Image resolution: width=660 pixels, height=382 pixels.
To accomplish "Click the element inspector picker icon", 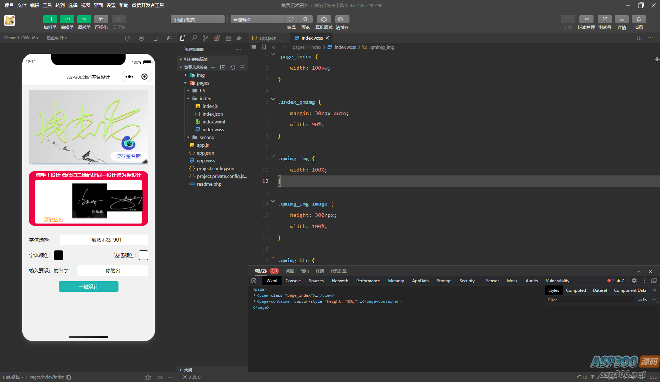I will (x=254, y=281).
